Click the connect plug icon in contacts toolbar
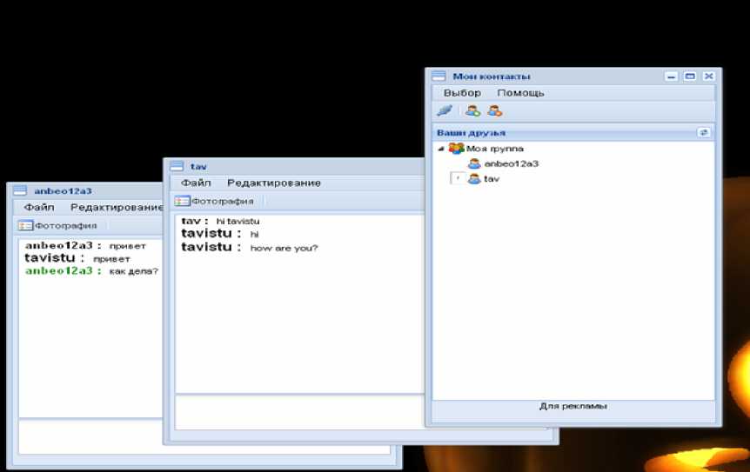This screenshot has height=472, width=750. (445, 111)
